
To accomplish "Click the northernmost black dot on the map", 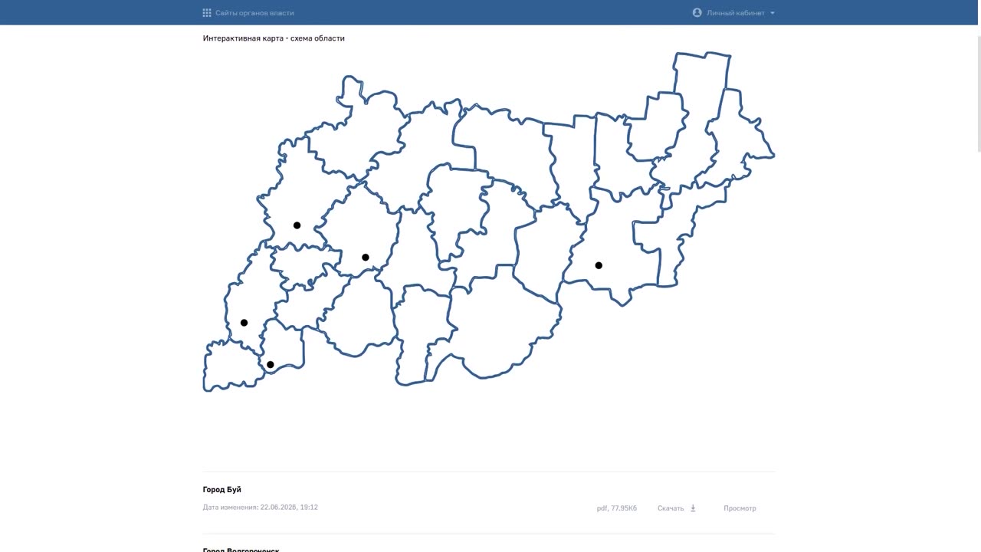I will coord(297,225).
